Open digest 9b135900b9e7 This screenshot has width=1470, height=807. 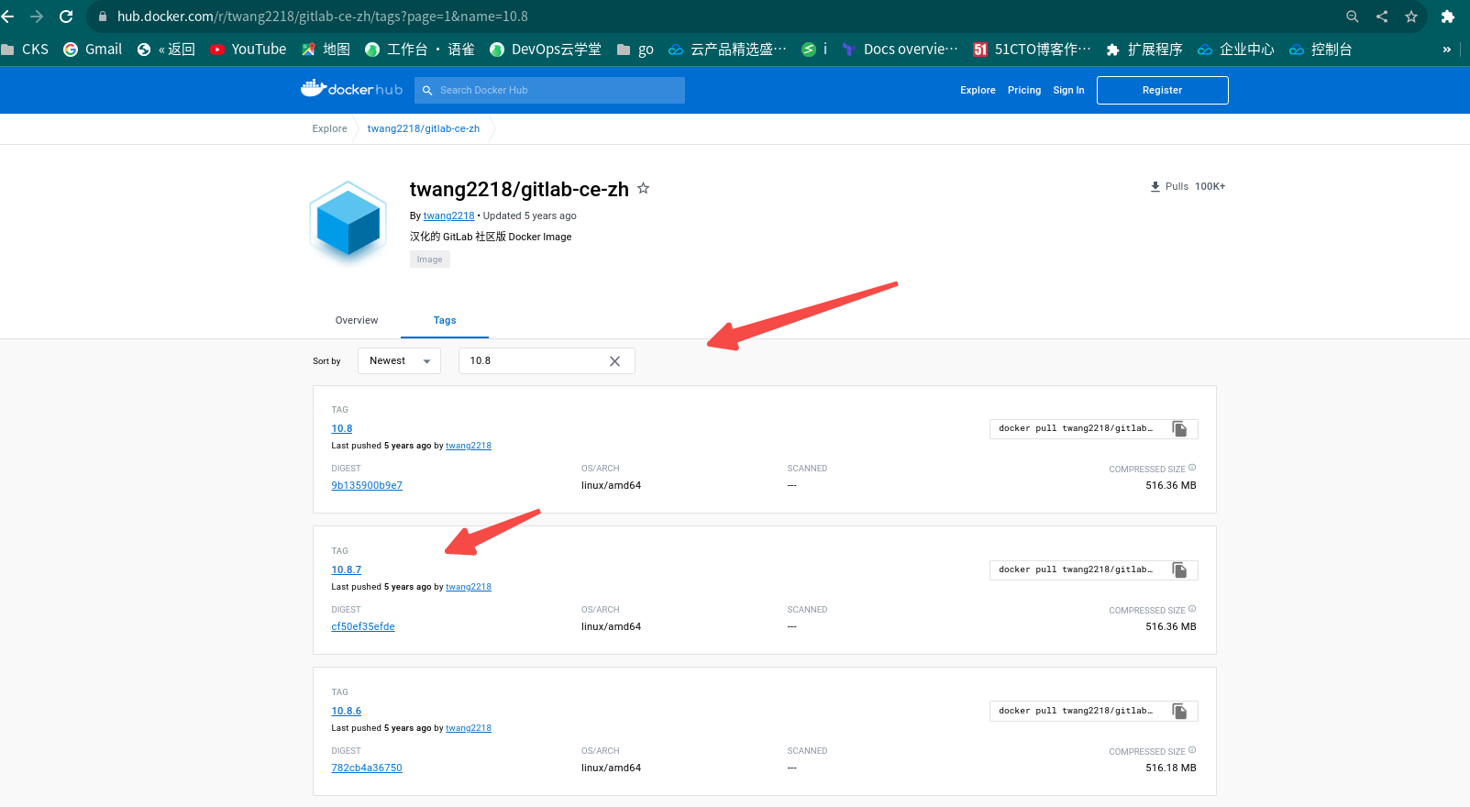[x=367, y=485]
